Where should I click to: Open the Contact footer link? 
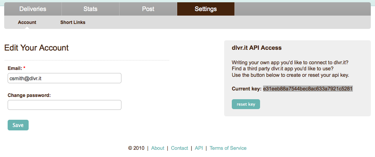pyautogui.click(x=179, y=148)
